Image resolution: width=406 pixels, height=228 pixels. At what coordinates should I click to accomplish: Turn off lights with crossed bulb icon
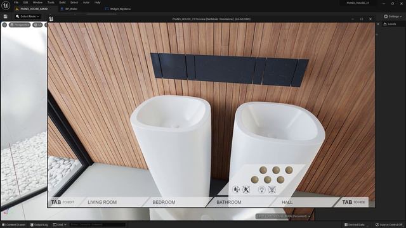(x=272, y=189)
